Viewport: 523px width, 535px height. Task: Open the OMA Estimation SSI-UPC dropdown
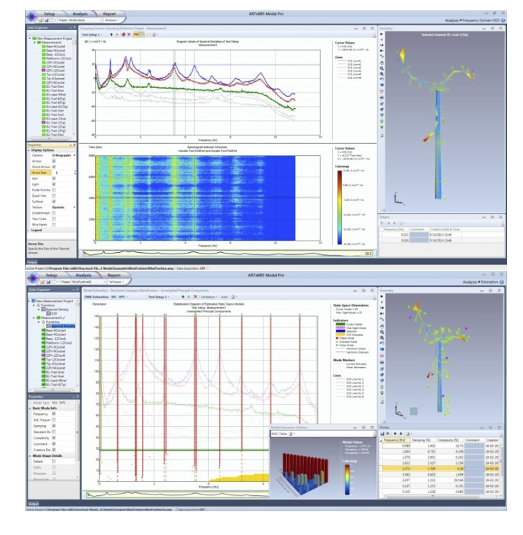click(106, 296)
